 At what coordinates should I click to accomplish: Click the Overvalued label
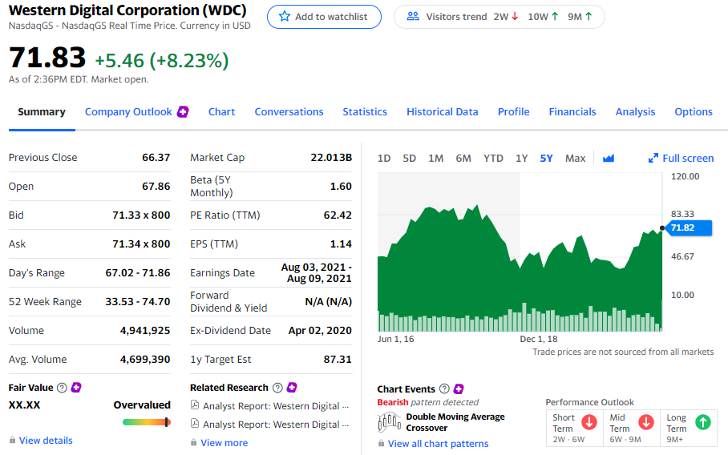(142, 405)
